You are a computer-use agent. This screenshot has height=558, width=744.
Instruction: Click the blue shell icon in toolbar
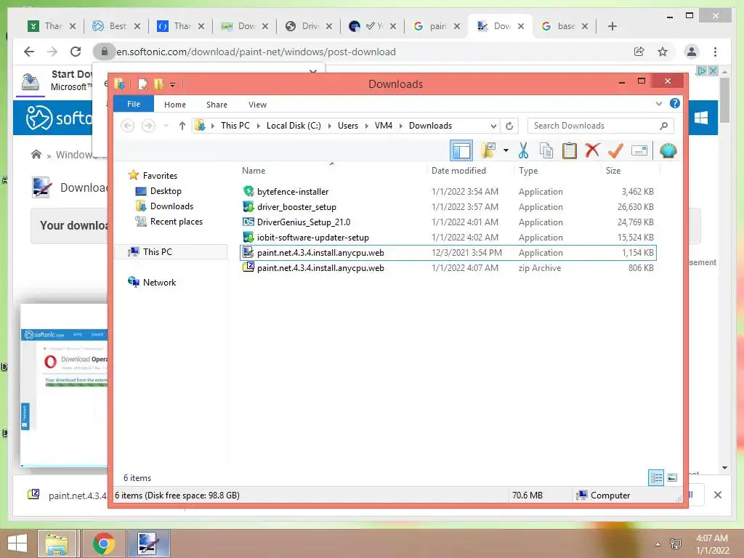(668, 151)
